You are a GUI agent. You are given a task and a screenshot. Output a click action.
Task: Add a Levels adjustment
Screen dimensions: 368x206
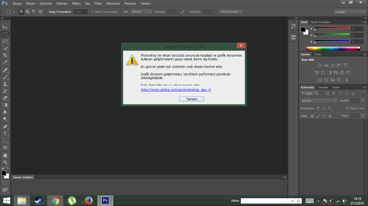326,65
